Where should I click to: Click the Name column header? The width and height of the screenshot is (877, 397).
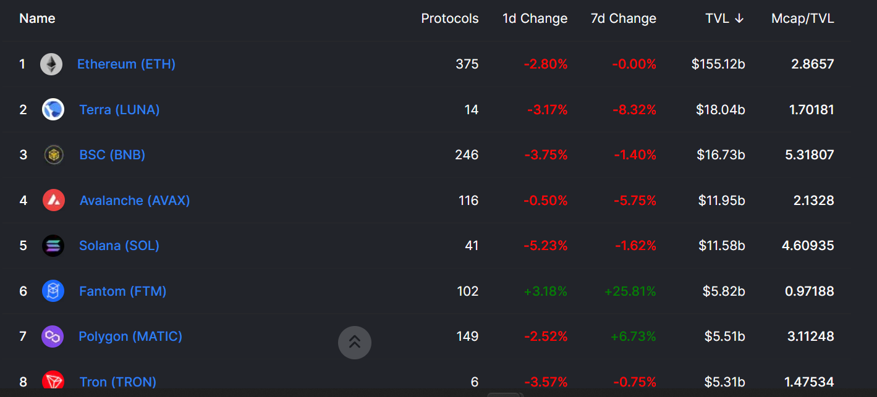(37, 19)
